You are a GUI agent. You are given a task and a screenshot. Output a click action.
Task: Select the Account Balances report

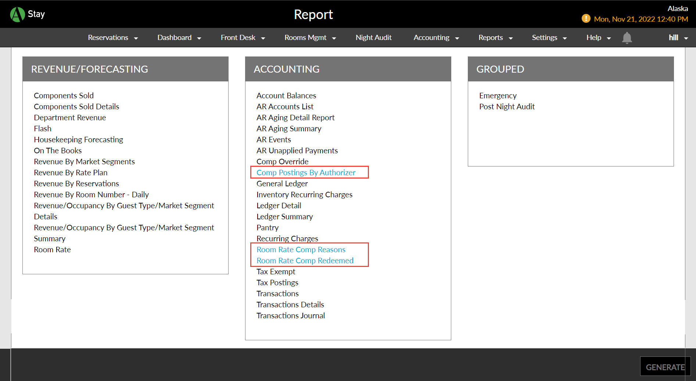[286, 95]
